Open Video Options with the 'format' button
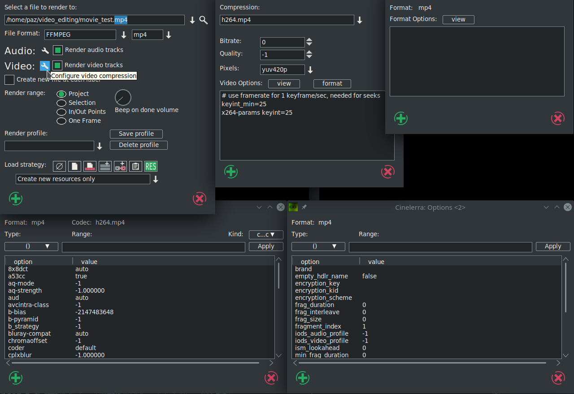Viewport: 574px width, 394px height. (332, 83)
